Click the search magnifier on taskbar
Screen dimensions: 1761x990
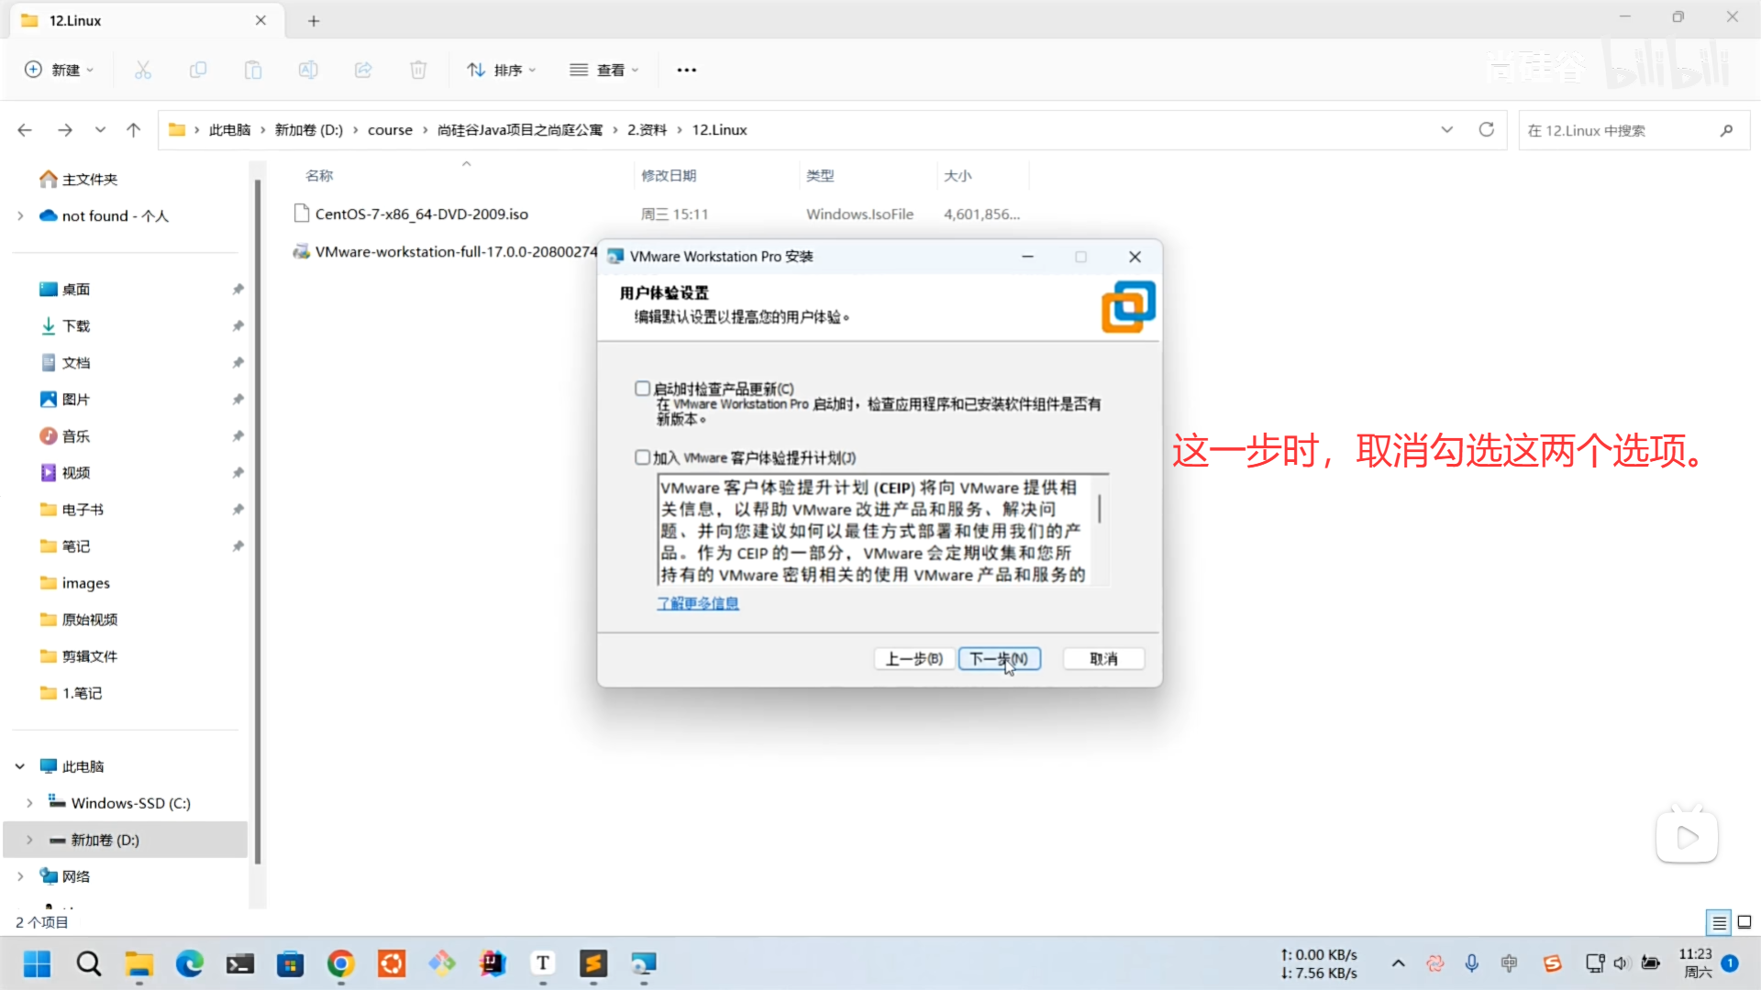pos(89,963)
